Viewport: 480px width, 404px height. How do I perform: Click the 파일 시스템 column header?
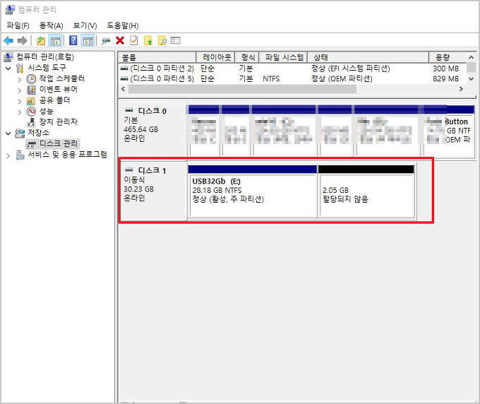click(x=282, y=57)
